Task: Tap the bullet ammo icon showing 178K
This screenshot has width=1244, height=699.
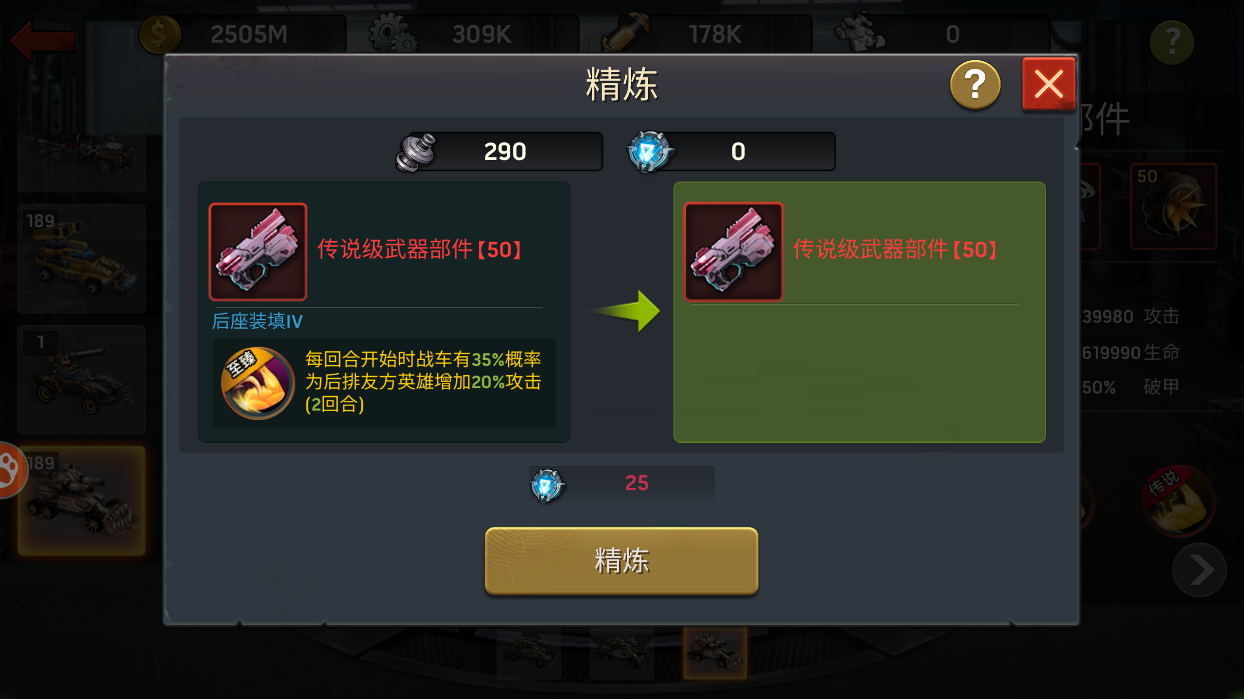Action: (x=626, y=32)
